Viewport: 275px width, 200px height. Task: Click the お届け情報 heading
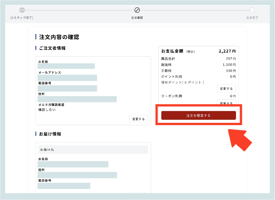(50, 134)
